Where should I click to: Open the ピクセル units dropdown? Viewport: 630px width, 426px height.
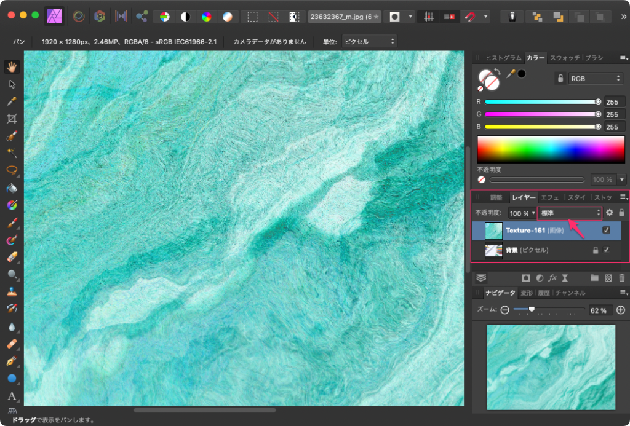click(369, 42)
